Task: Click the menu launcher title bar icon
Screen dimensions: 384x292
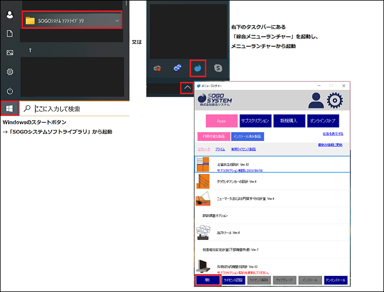Action: pos(199,86)
